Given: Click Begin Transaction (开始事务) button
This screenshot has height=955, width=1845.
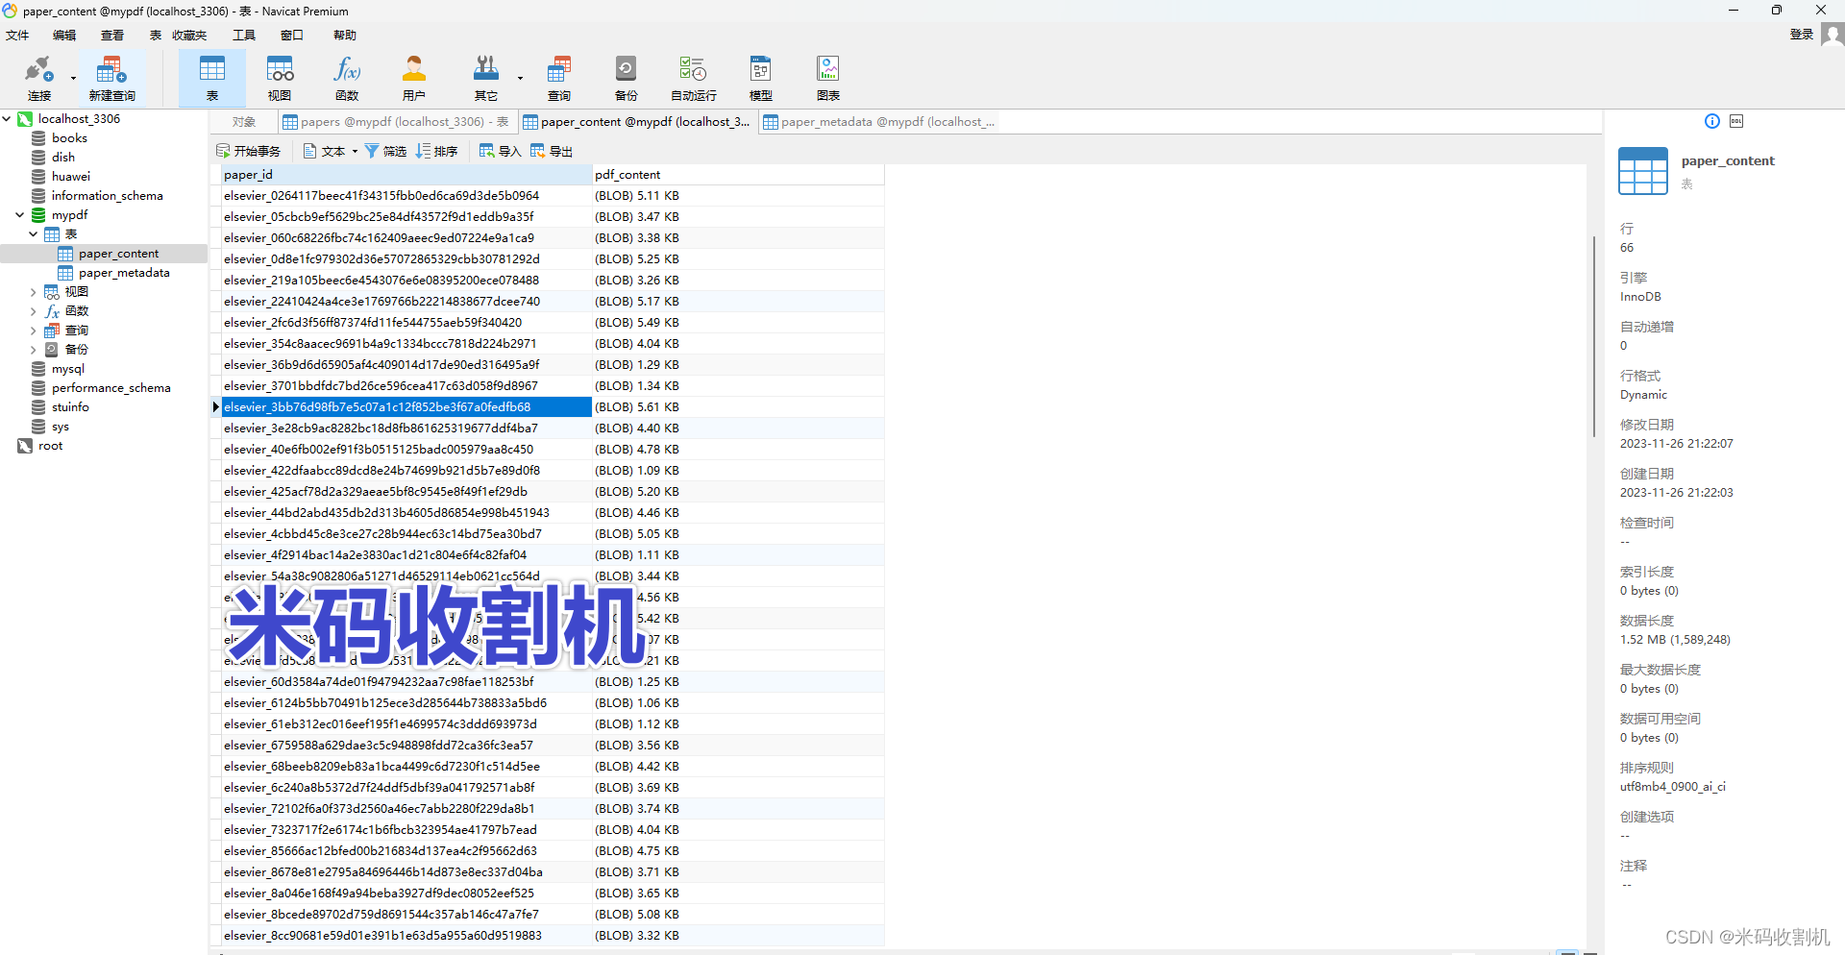Looking at the screenshot, I should pyautogui.click(x=248, y=152).
